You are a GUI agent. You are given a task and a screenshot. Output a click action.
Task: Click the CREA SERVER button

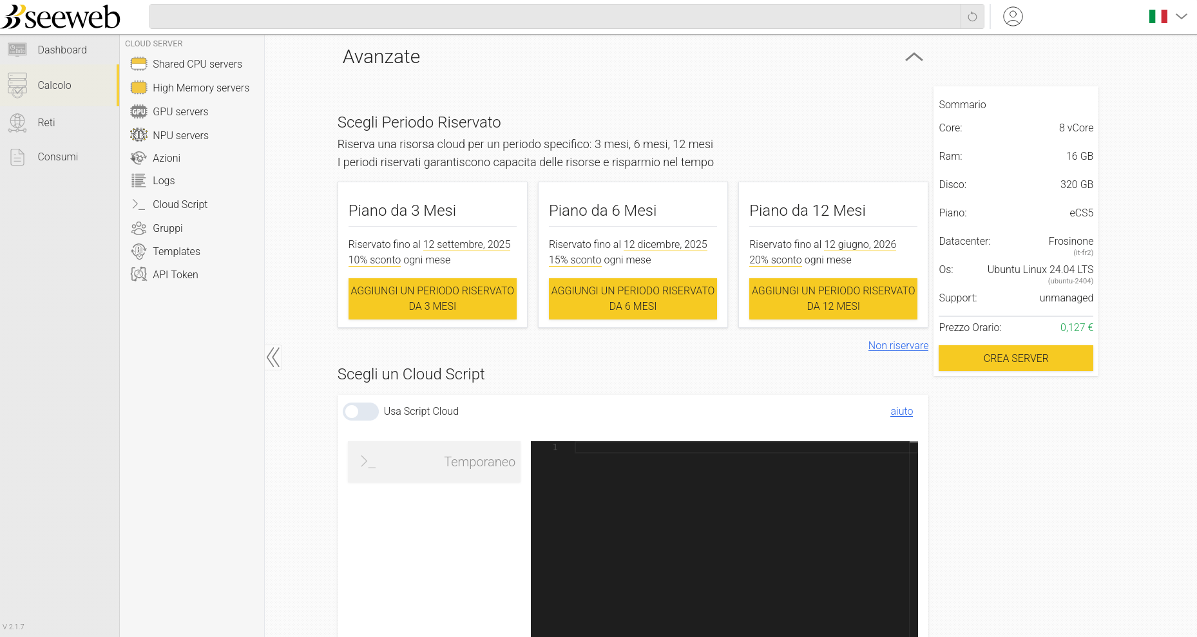pos(1016,358)
